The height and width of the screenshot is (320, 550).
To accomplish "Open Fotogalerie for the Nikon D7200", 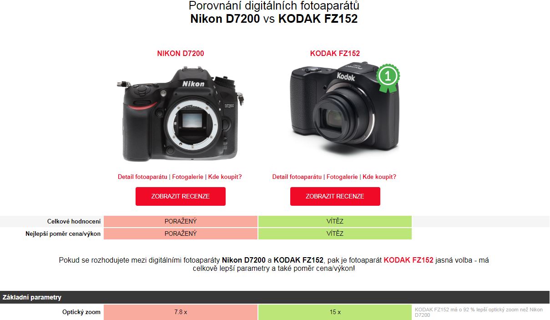I will (x=187, y=177).
